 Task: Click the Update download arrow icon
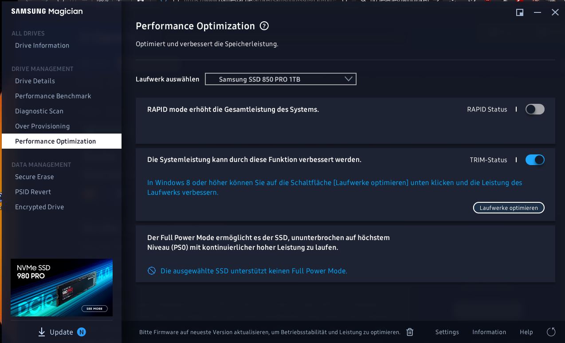(42, 332)
